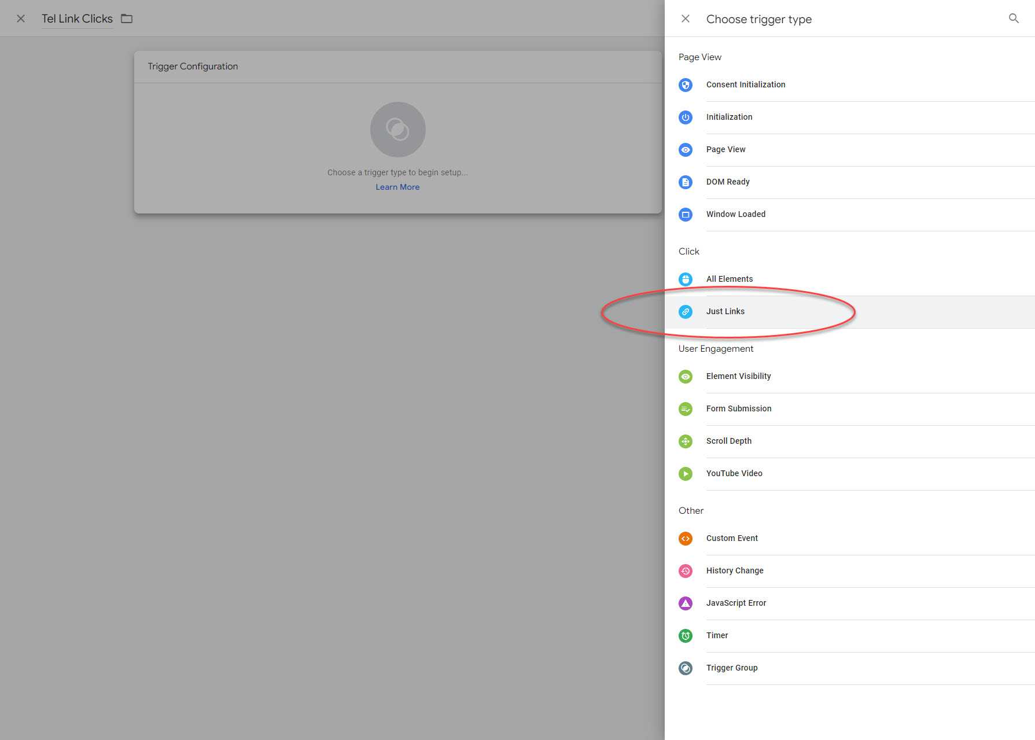
Task: Pick the History Change trigger
Action: (735, 570)
